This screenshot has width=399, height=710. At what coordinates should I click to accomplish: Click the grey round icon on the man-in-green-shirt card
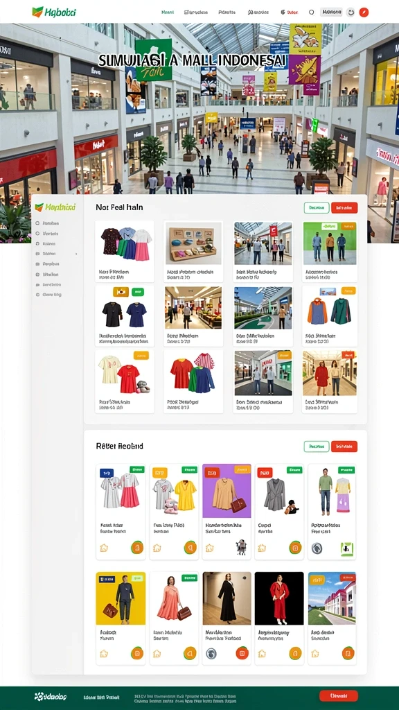(317, 548)
